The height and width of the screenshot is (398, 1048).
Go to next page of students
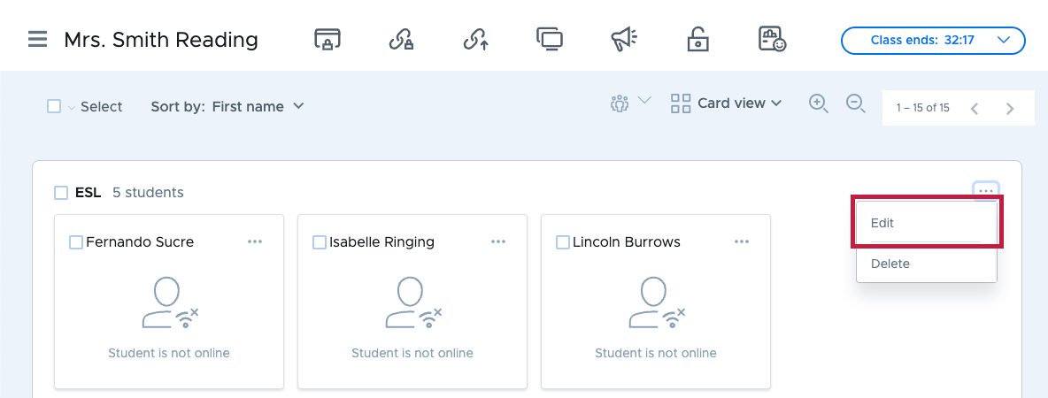coord(1010,108)
